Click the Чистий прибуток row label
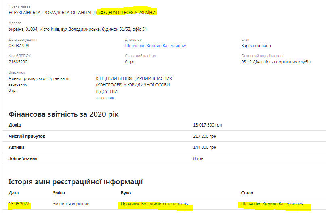The height and width of the screenshot is (213, 326). [27, 137]
